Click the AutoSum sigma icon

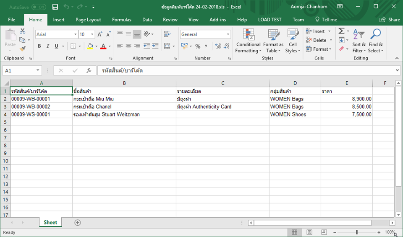pyautogui.click(x=341, y=31)
